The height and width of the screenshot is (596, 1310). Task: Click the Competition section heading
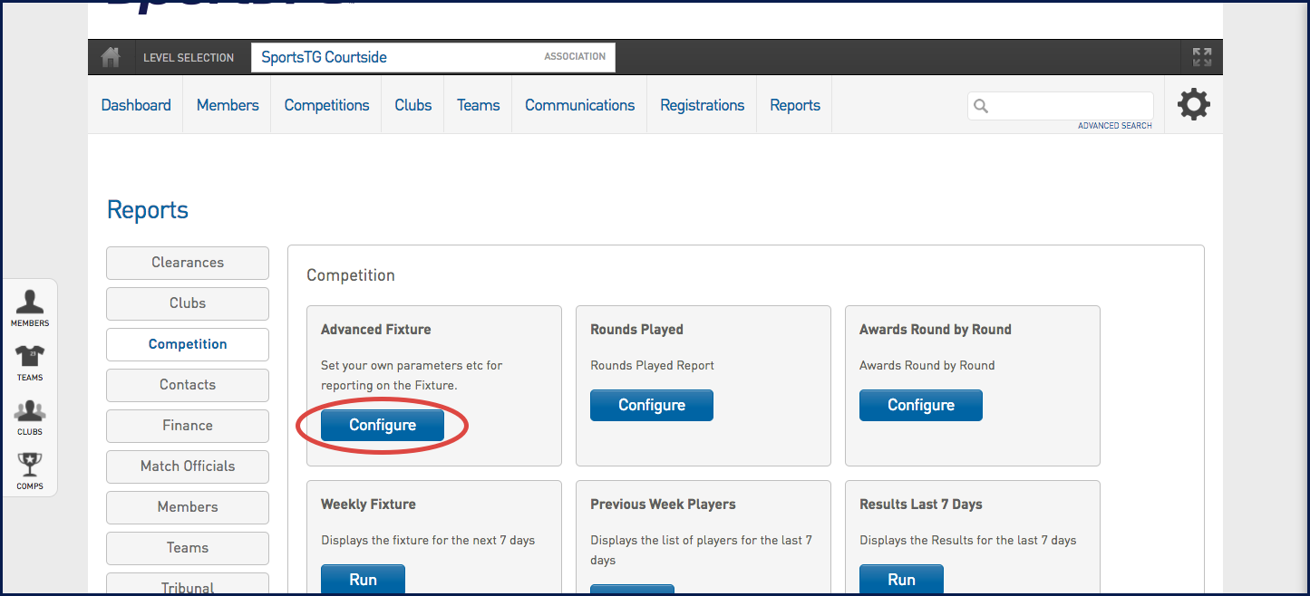click(x=351, y=275)
